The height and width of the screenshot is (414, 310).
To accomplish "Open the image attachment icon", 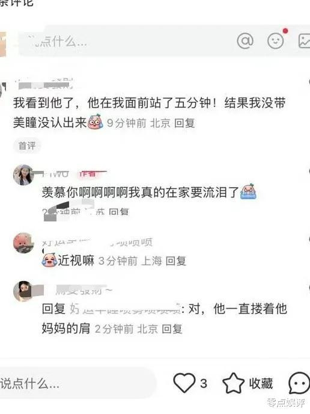I will [304, 41].
